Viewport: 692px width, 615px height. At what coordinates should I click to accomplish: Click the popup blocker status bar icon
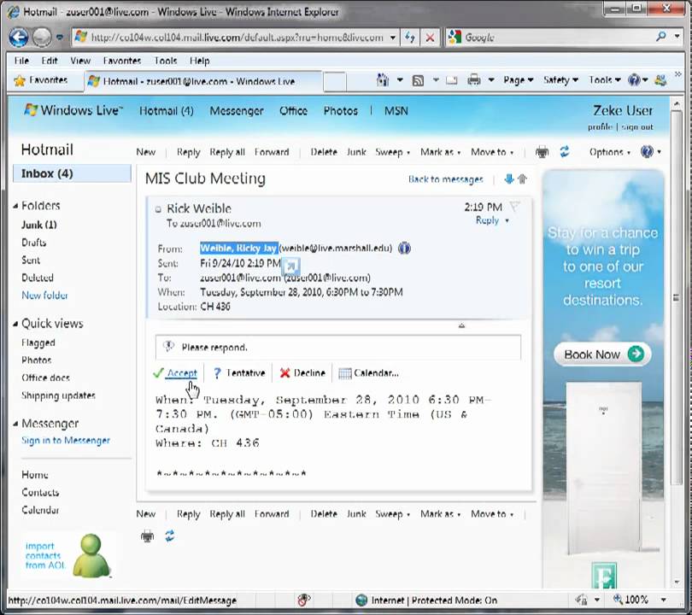click(303, 600)
